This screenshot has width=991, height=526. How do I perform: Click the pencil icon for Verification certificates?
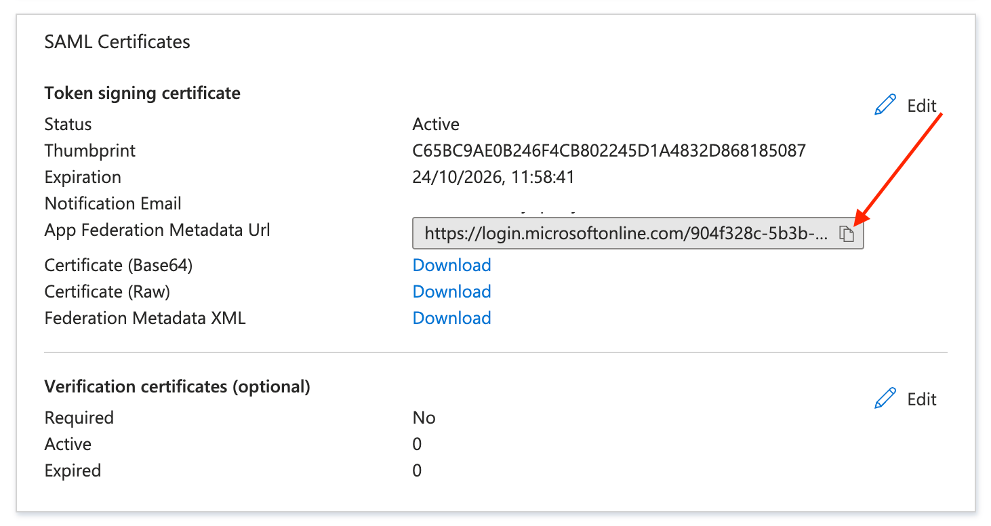pyautogui.click(x=885, y=399)
